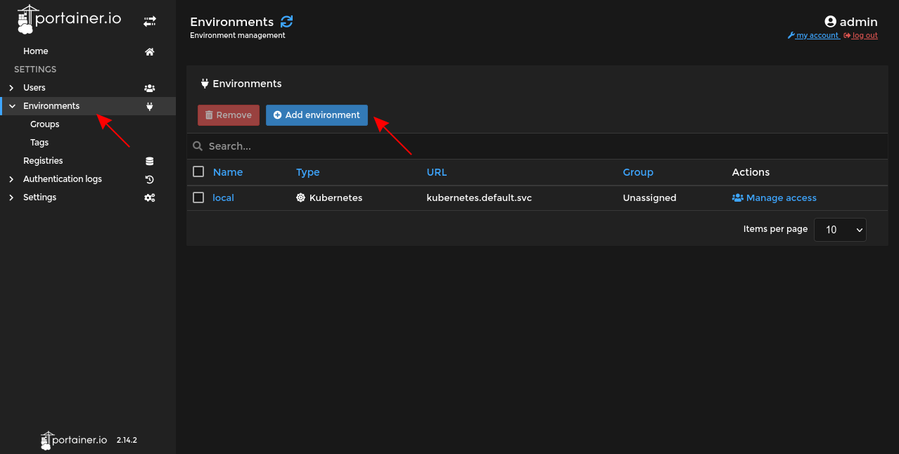The height and width of the screenshot is (454, 899).
Task: Click the Settings gears icon in sidebar
Action: [149, 197]
